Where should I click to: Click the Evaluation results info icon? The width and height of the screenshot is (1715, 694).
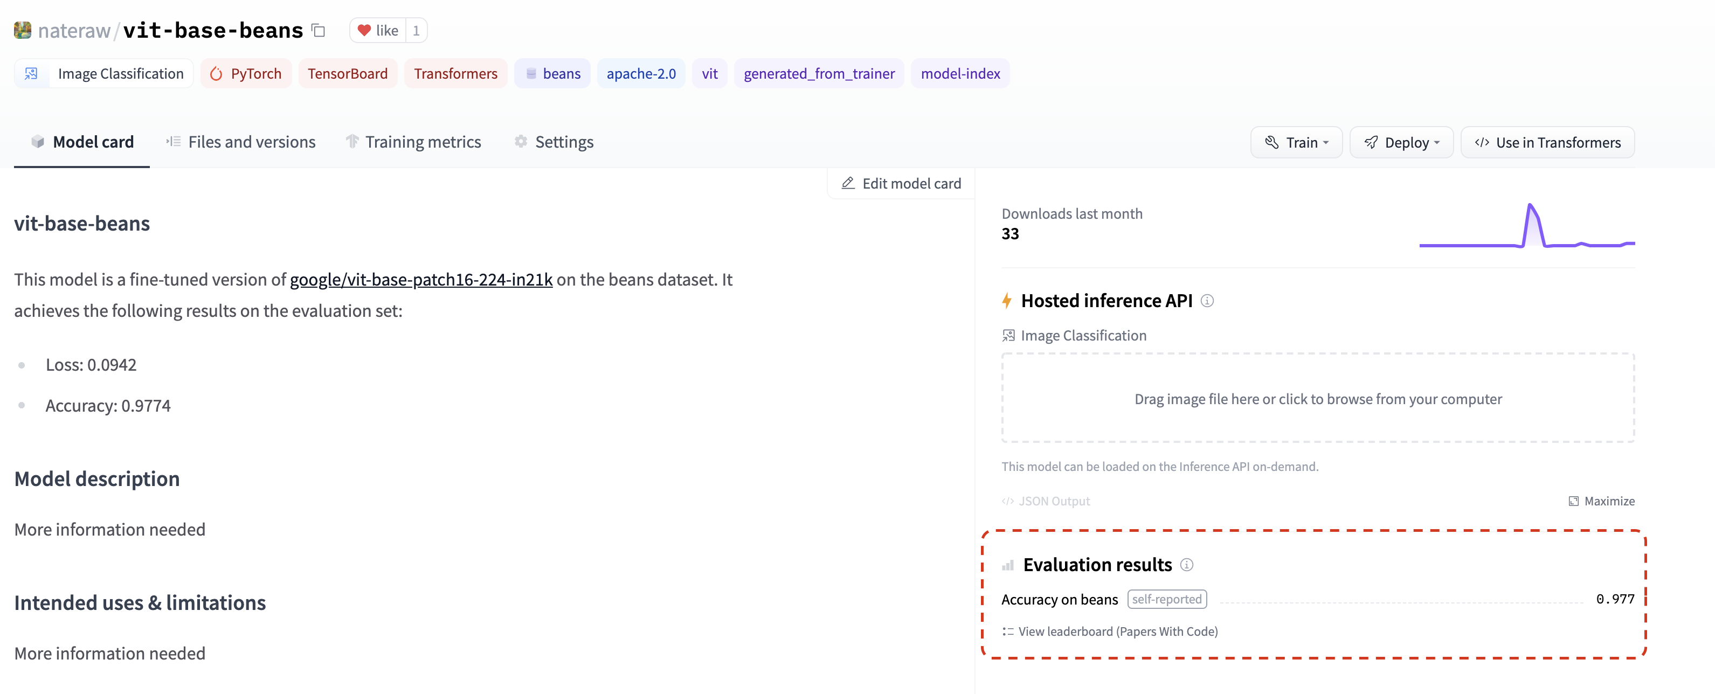[x=1187, y=565]
